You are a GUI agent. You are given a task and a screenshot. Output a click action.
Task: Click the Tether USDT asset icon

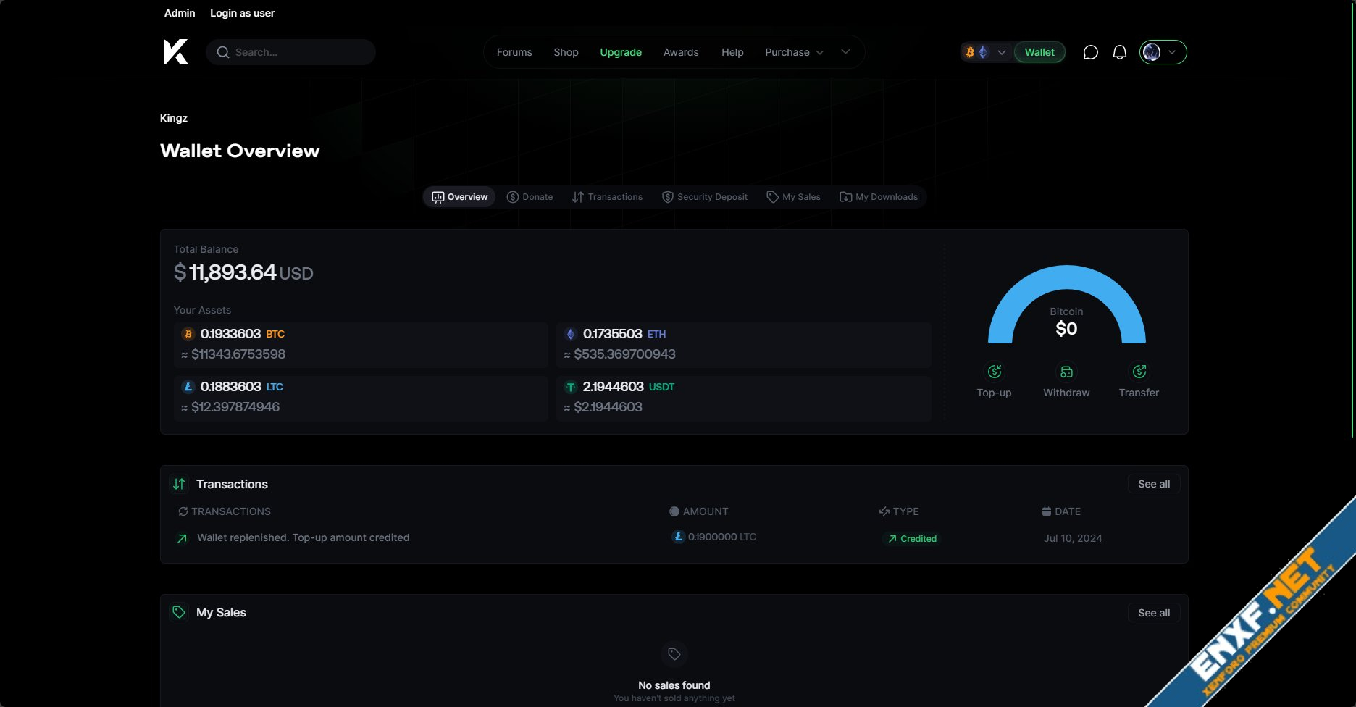coord(571,387)
